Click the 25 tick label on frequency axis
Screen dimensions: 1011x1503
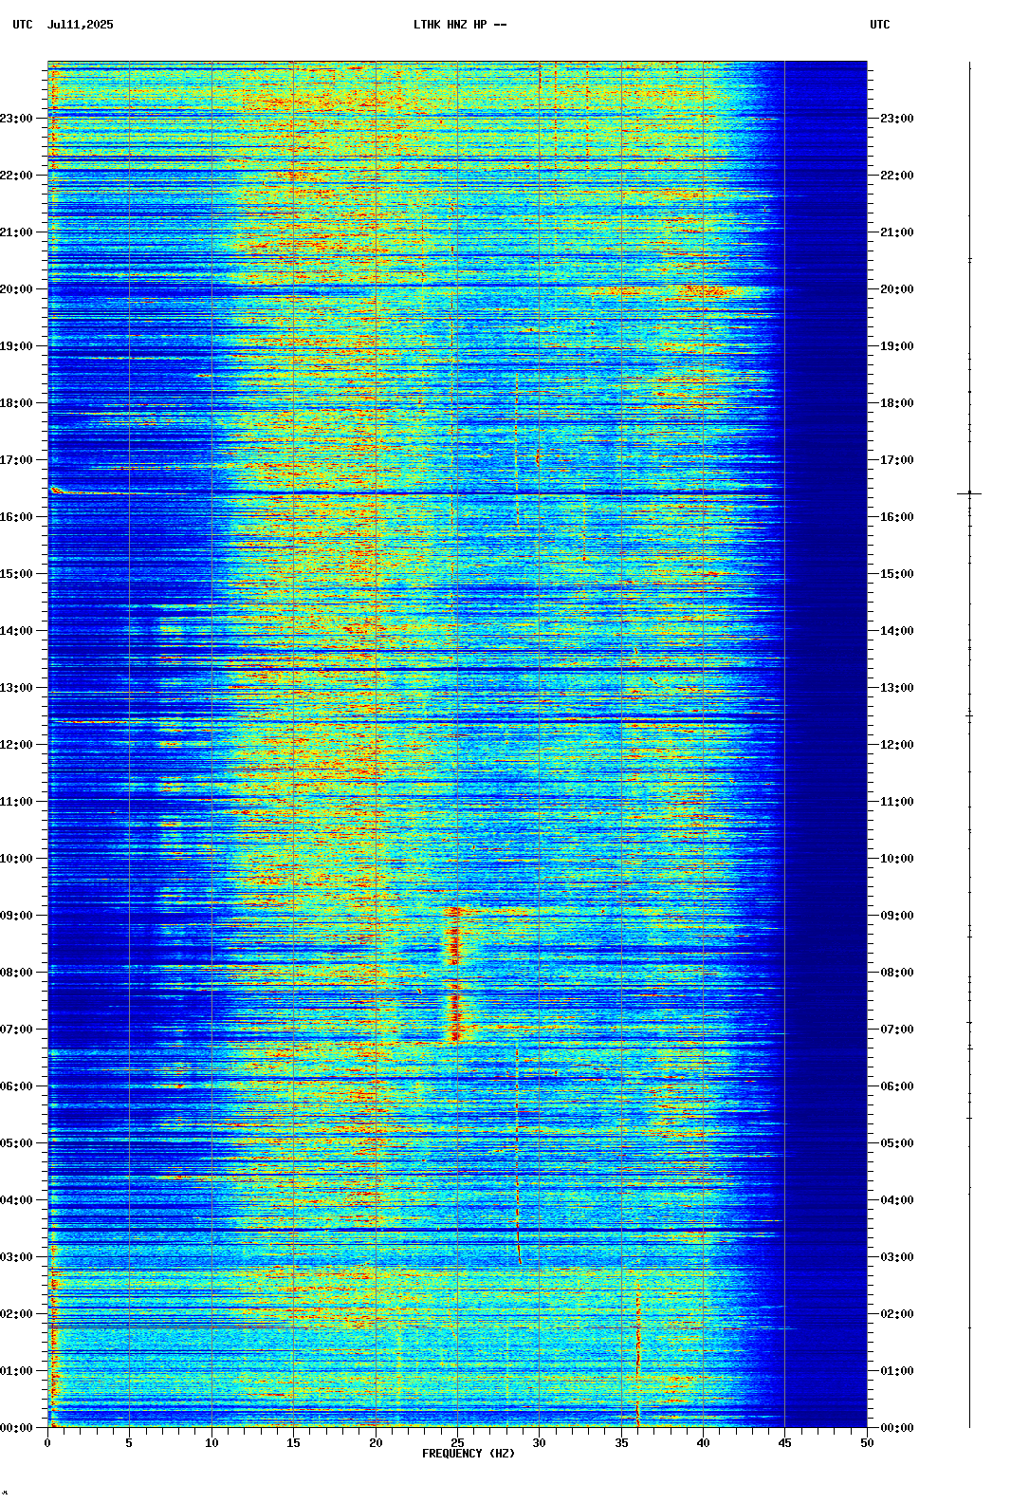coord(457,1443)
